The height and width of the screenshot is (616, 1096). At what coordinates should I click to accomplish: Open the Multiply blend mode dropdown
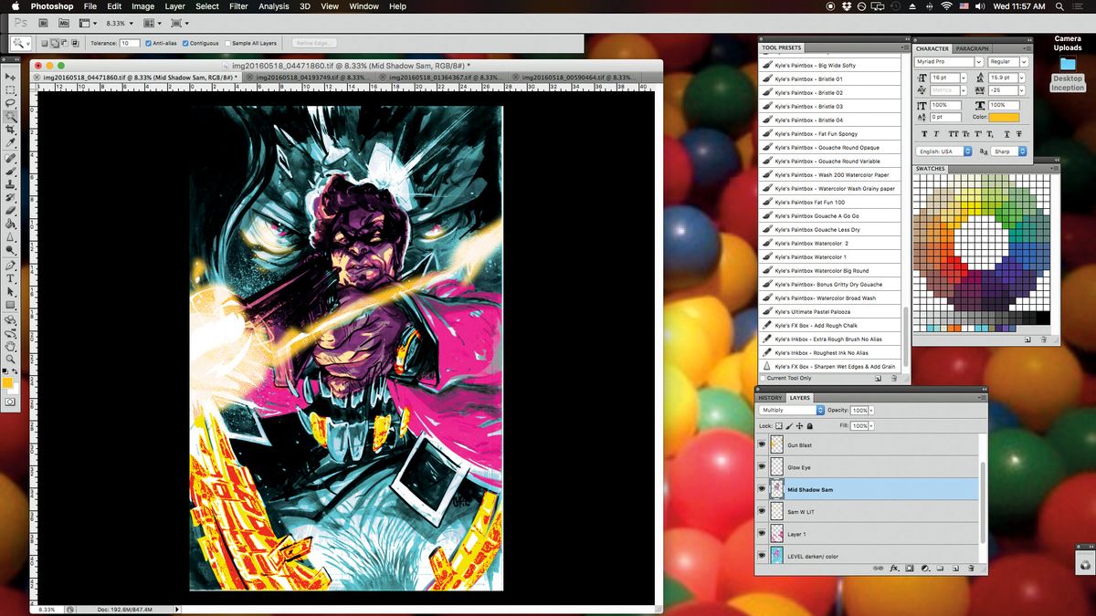coord(820,410)
